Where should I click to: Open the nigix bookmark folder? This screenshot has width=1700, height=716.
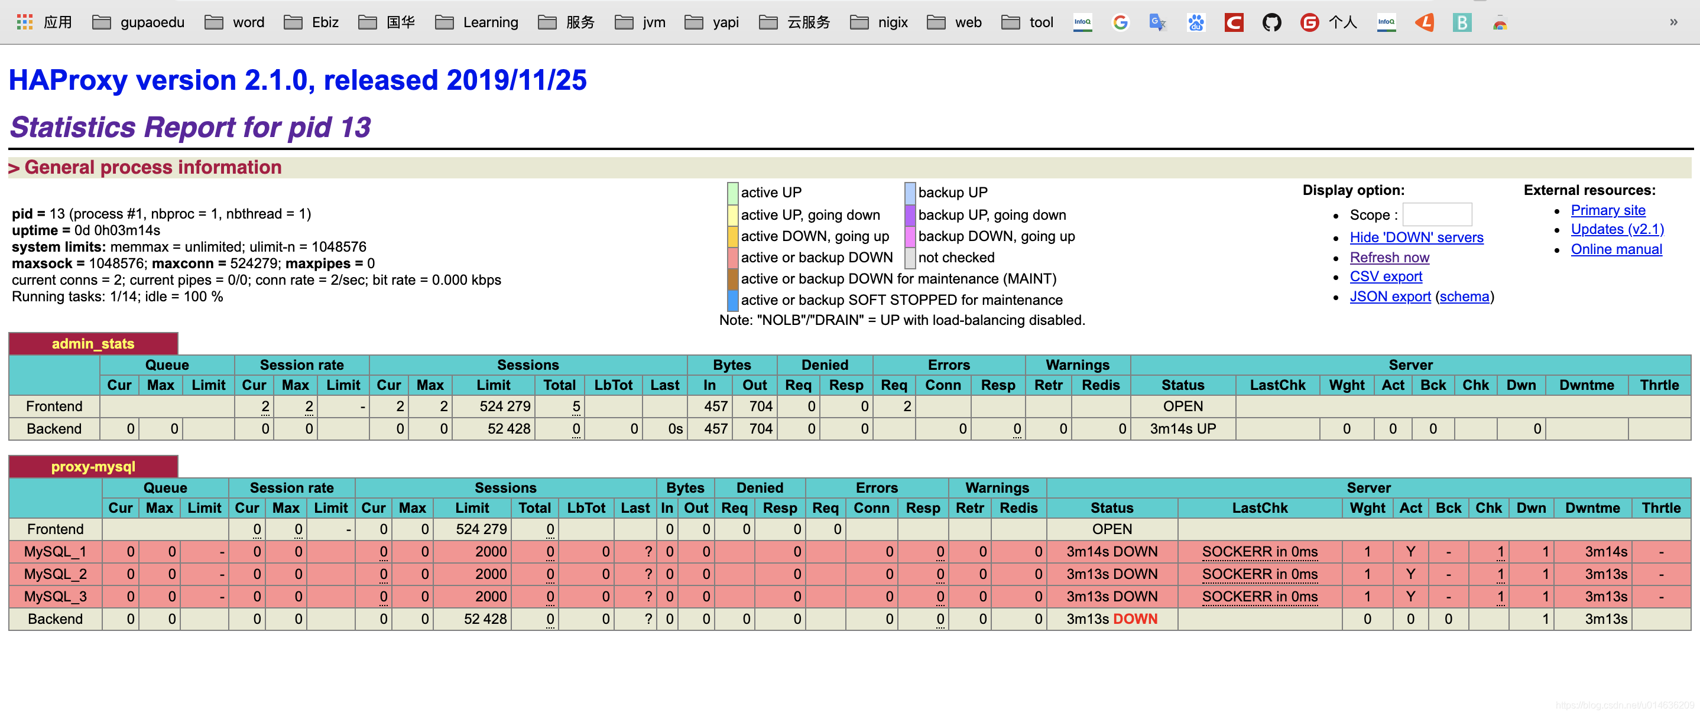click(x=878, y=22)
